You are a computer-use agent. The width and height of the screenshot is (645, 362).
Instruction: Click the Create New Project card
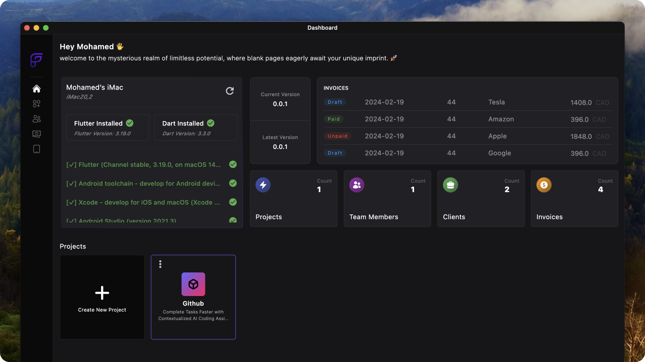(102, 297)
